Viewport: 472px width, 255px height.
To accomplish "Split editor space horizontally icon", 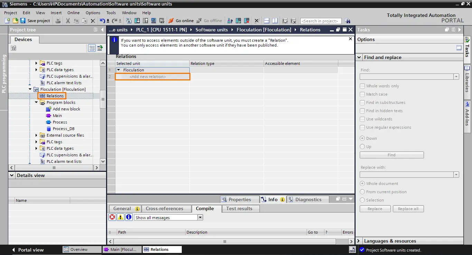I will tap(266, 21).
